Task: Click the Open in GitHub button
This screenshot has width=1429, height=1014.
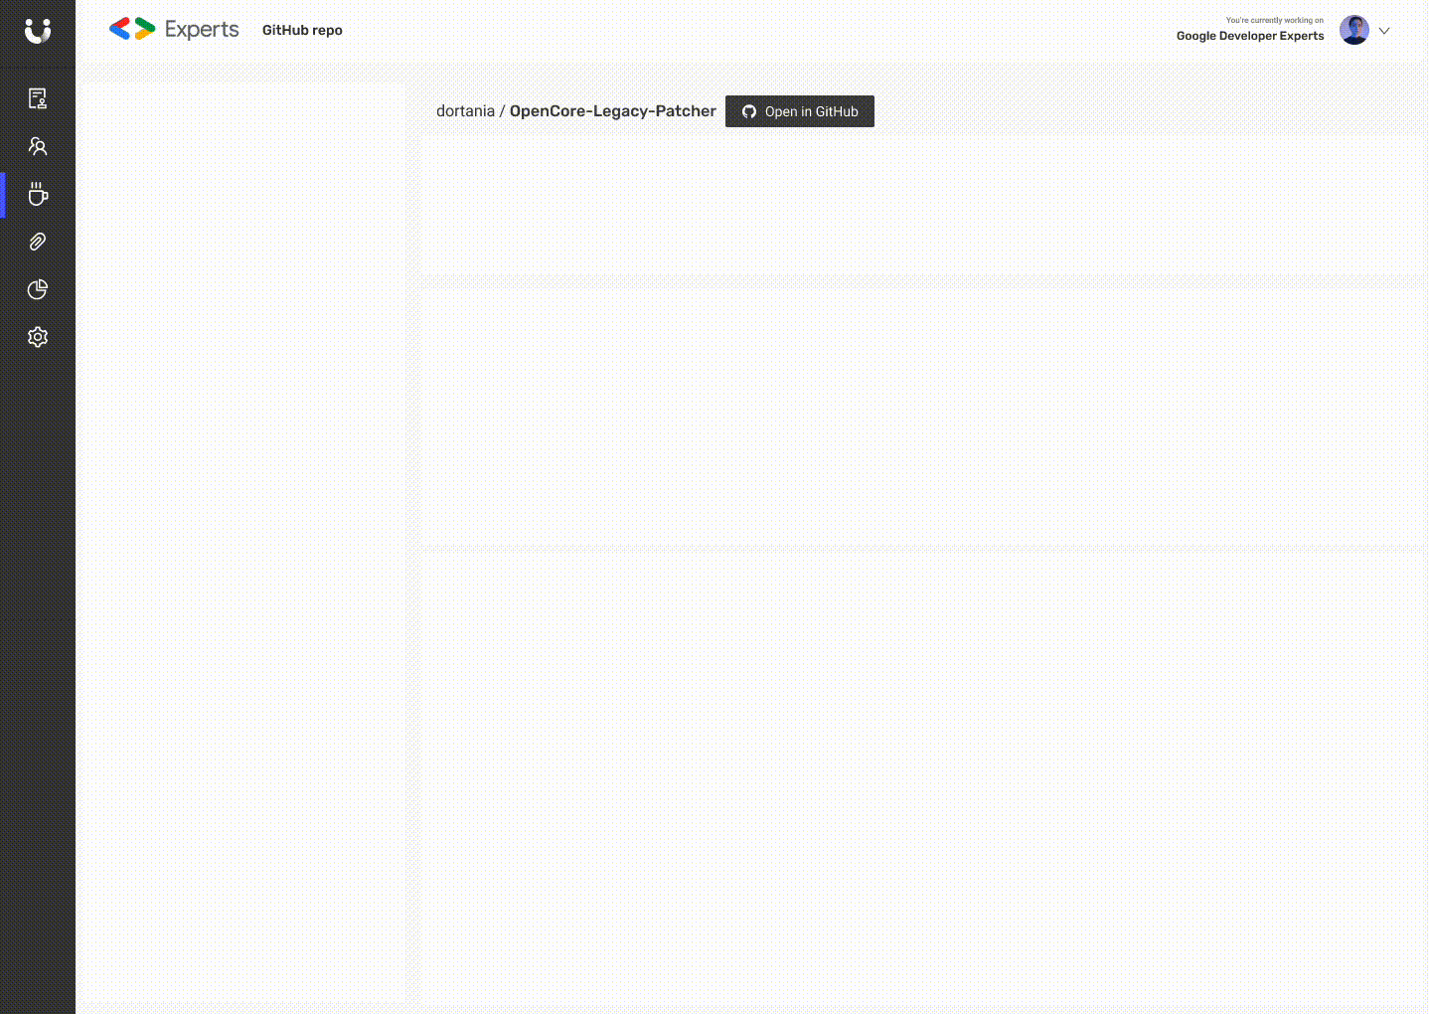Action: pos(800,111)
